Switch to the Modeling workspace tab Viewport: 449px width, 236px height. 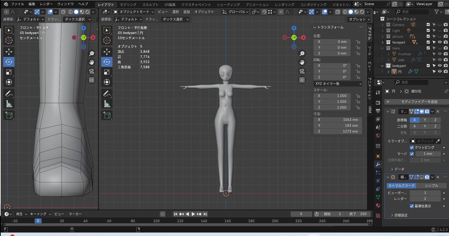(x=128, y=4)
